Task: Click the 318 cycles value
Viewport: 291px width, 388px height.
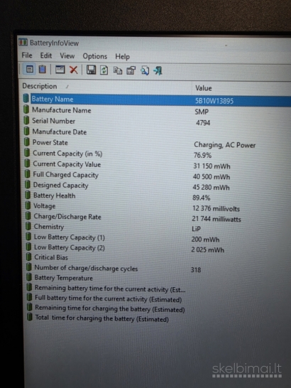Action: [196, 270]
